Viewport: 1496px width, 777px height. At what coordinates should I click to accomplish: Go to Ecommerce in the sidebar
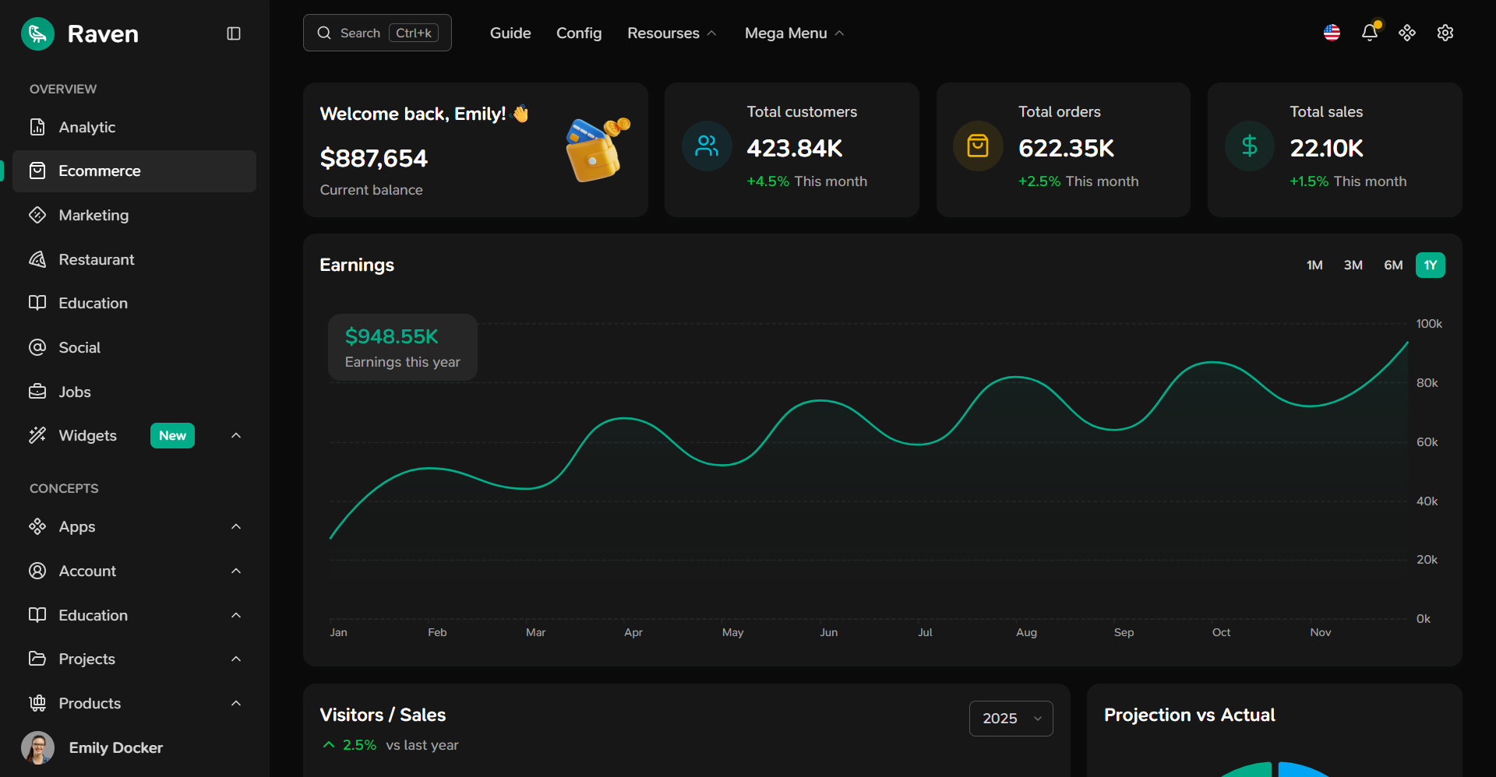pyautogui.click(x=134, y=171)
